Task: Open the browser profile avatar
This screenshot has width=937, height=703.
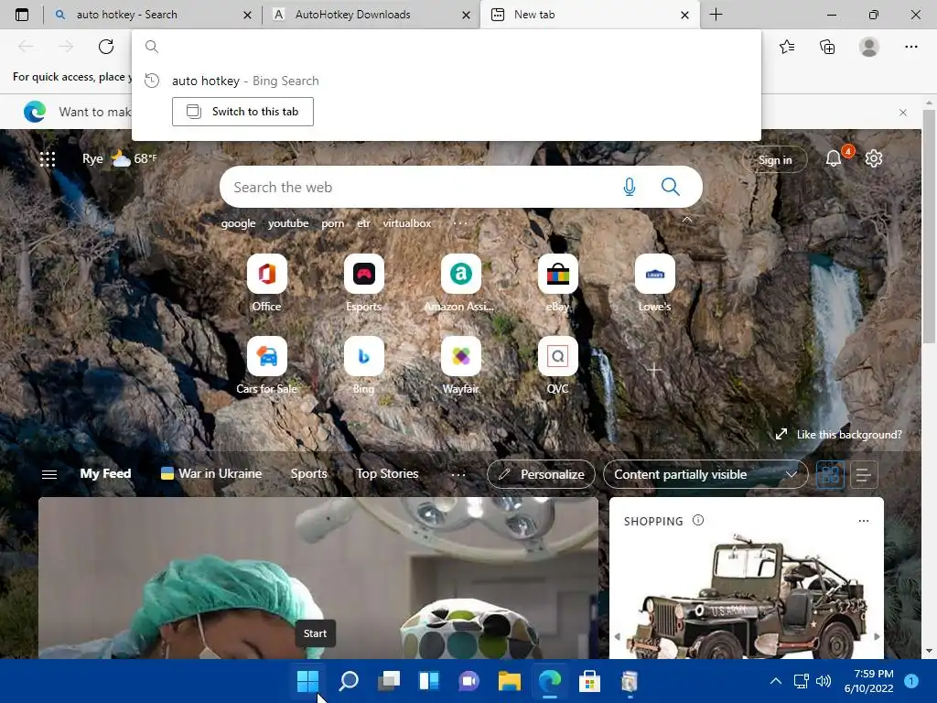Action: click(869, 47)
